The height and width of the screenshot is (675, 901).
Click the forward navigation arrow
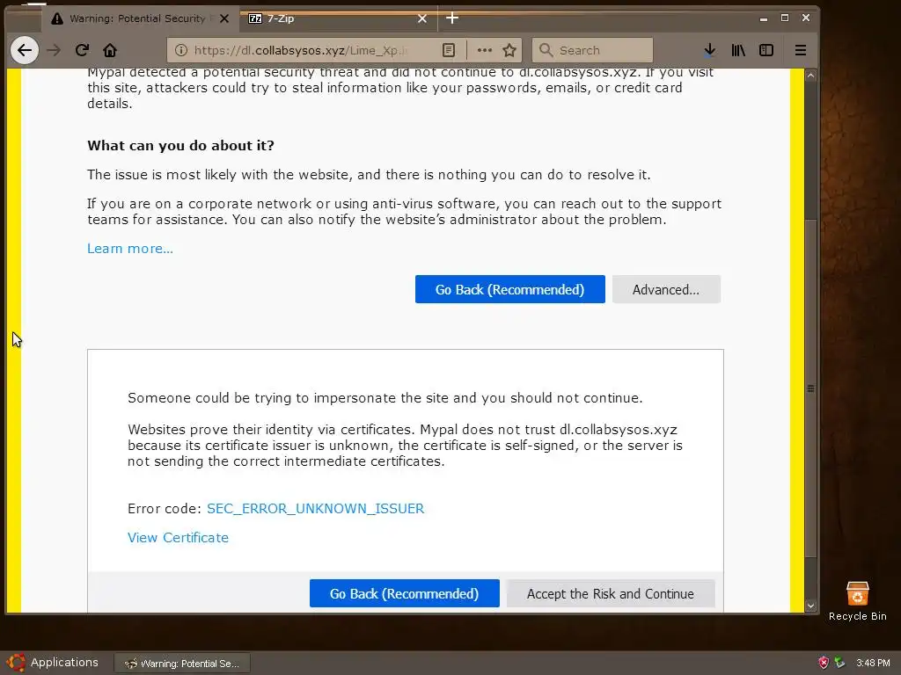click(54, 50)
